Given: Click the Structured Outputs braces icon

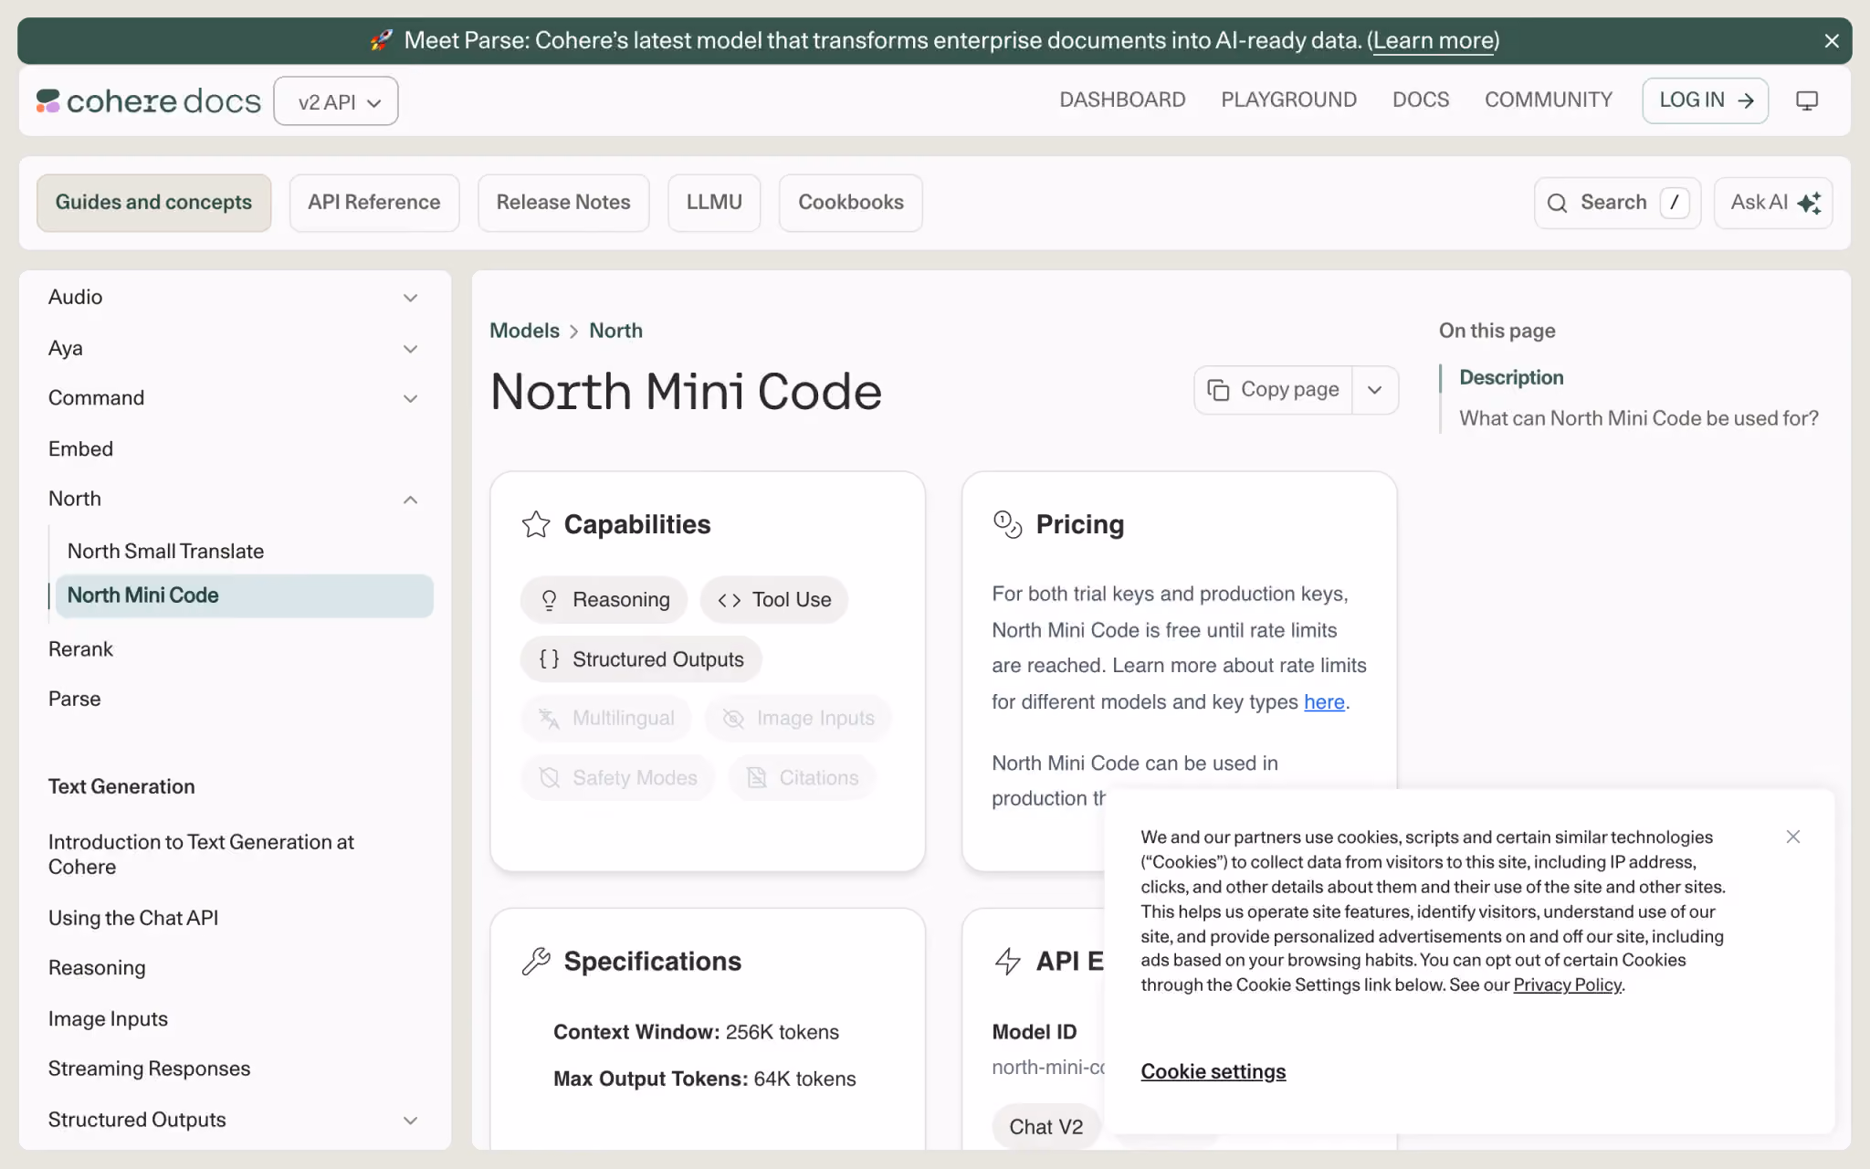Looking at the screenshot, I should [549, 659].
